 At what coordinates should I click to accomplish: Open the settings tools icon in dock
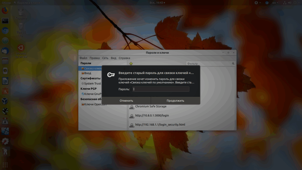point(5,141)
